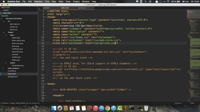This screenshot has width=200, height=112.
Task: Open package.json from sidebar
Action: click(x=12, y=77)
